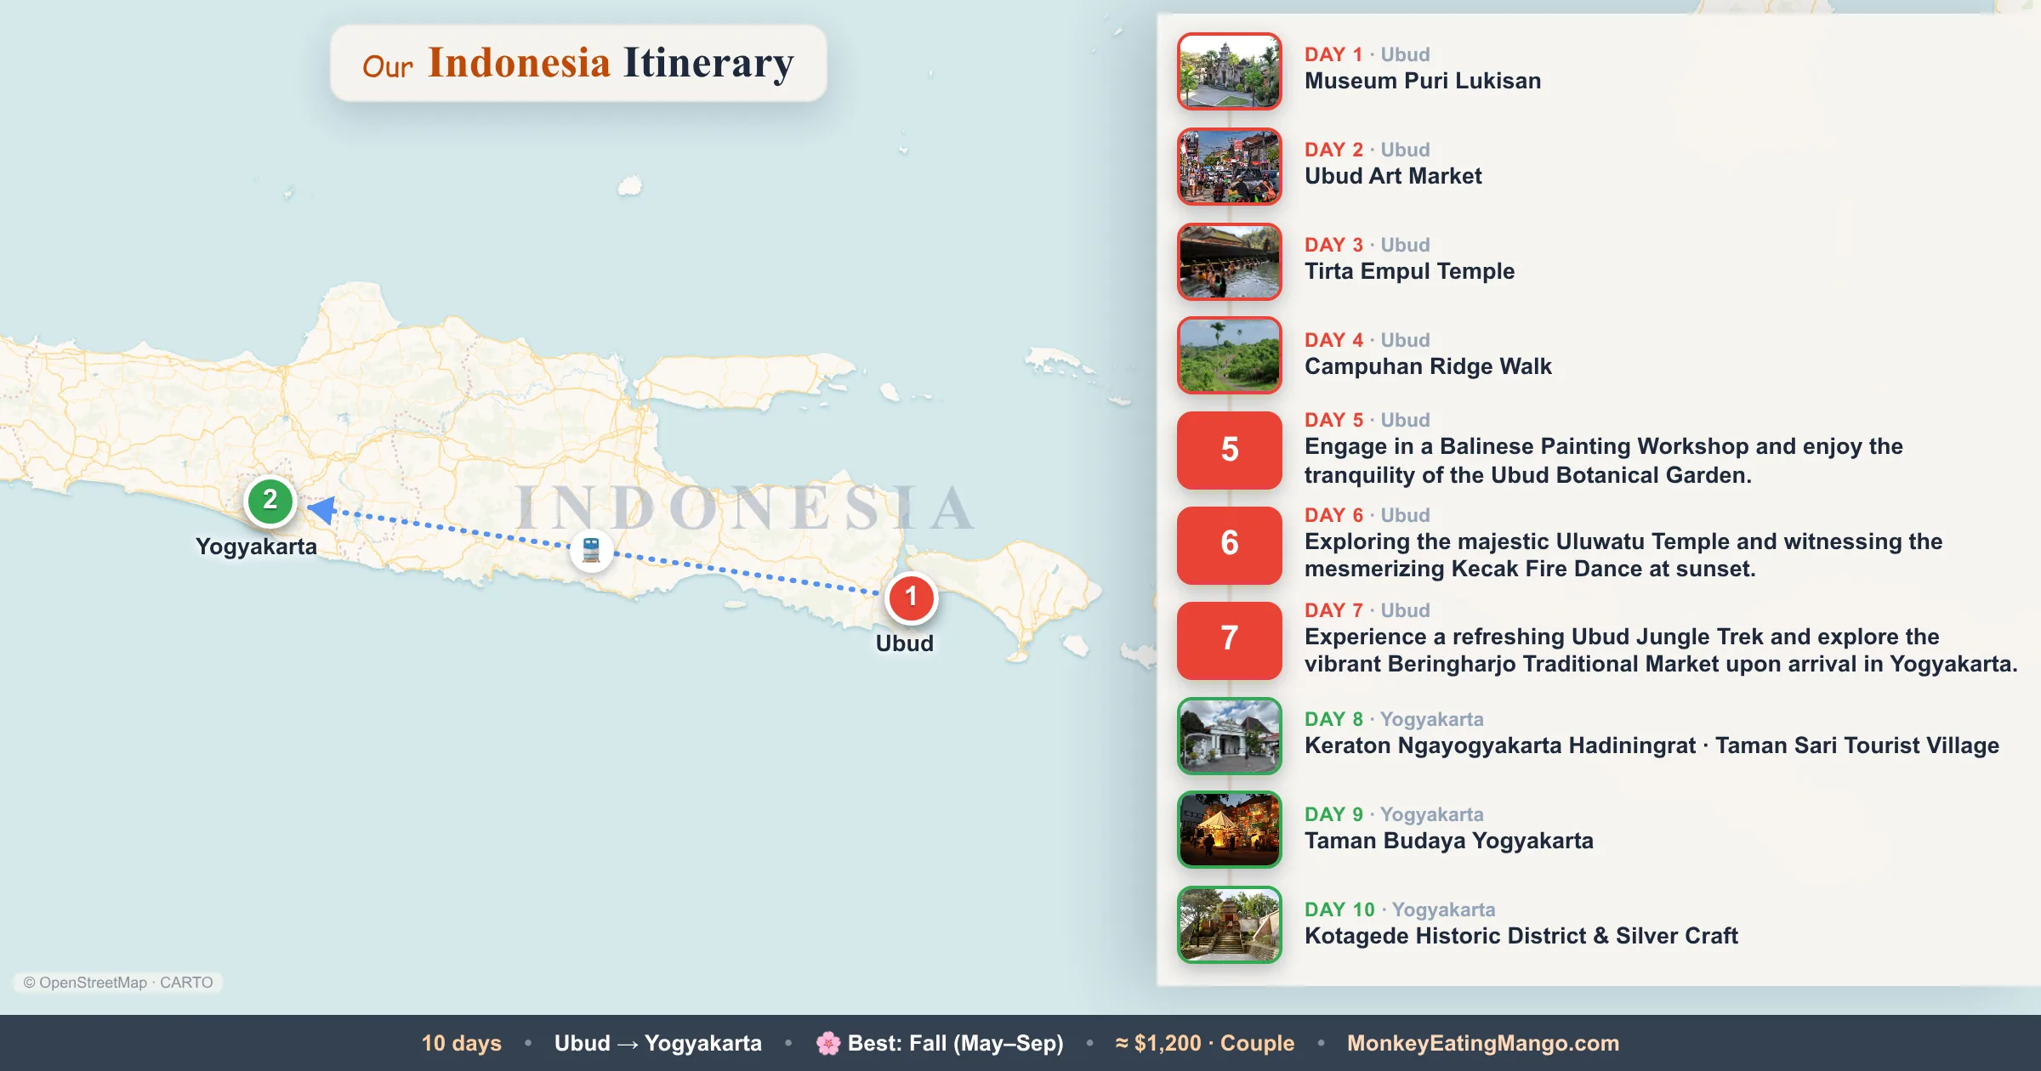Click the 'Campuhan Ridge Walk' title
Image resolution: width=2041 pixels, height=1071 pixels.
1428,366
